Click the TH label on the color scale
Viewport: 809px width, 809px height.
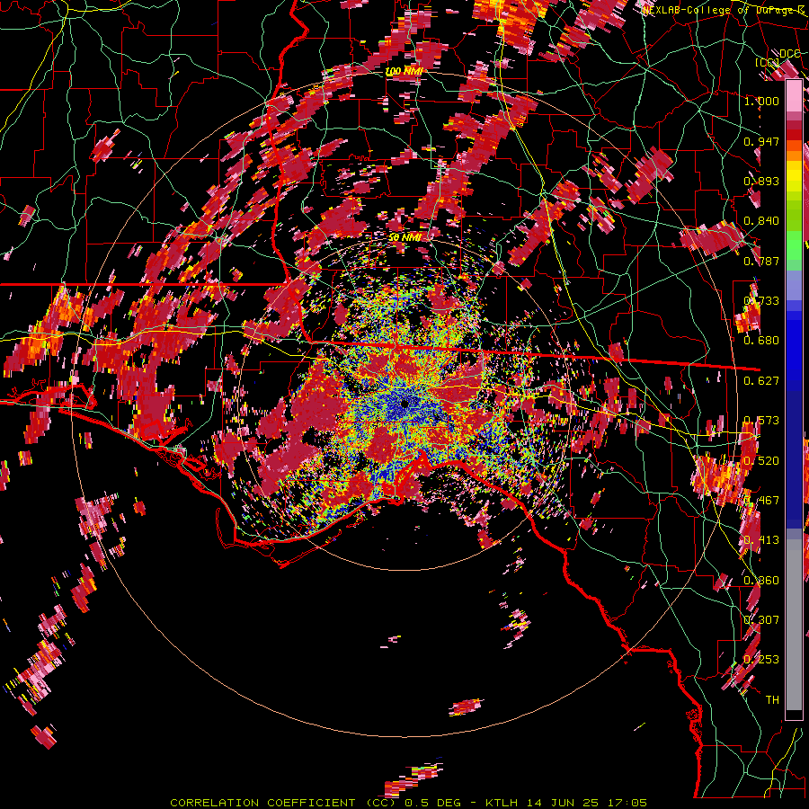(x=772, y=700)
